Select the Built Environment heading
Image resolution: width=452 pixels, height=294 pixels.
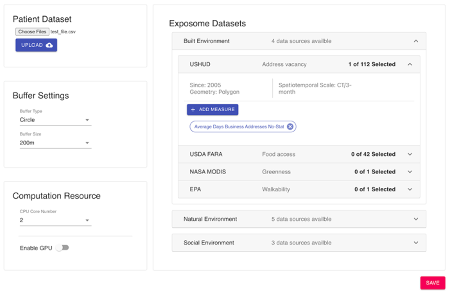pyautogui.click(x=207, y=41)
